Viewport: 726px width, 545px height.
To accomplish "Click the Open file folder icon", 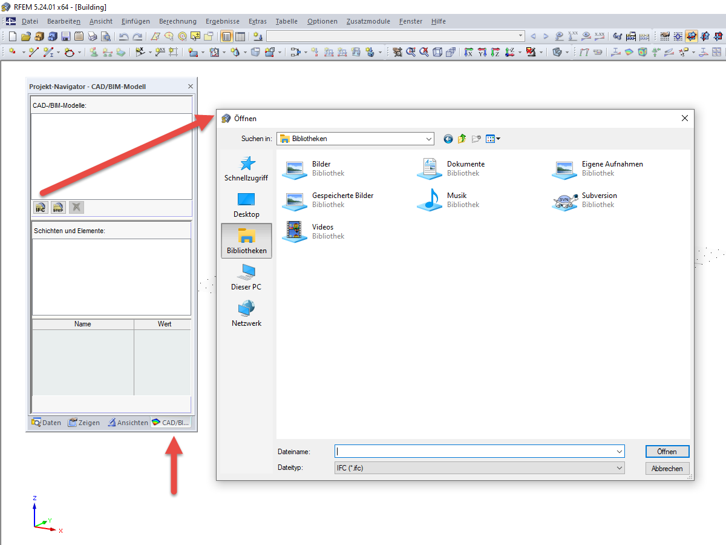I will 26,36.
